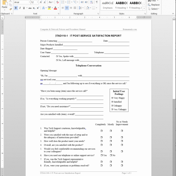Decrease paragraph indent

[x=82, y=2]
